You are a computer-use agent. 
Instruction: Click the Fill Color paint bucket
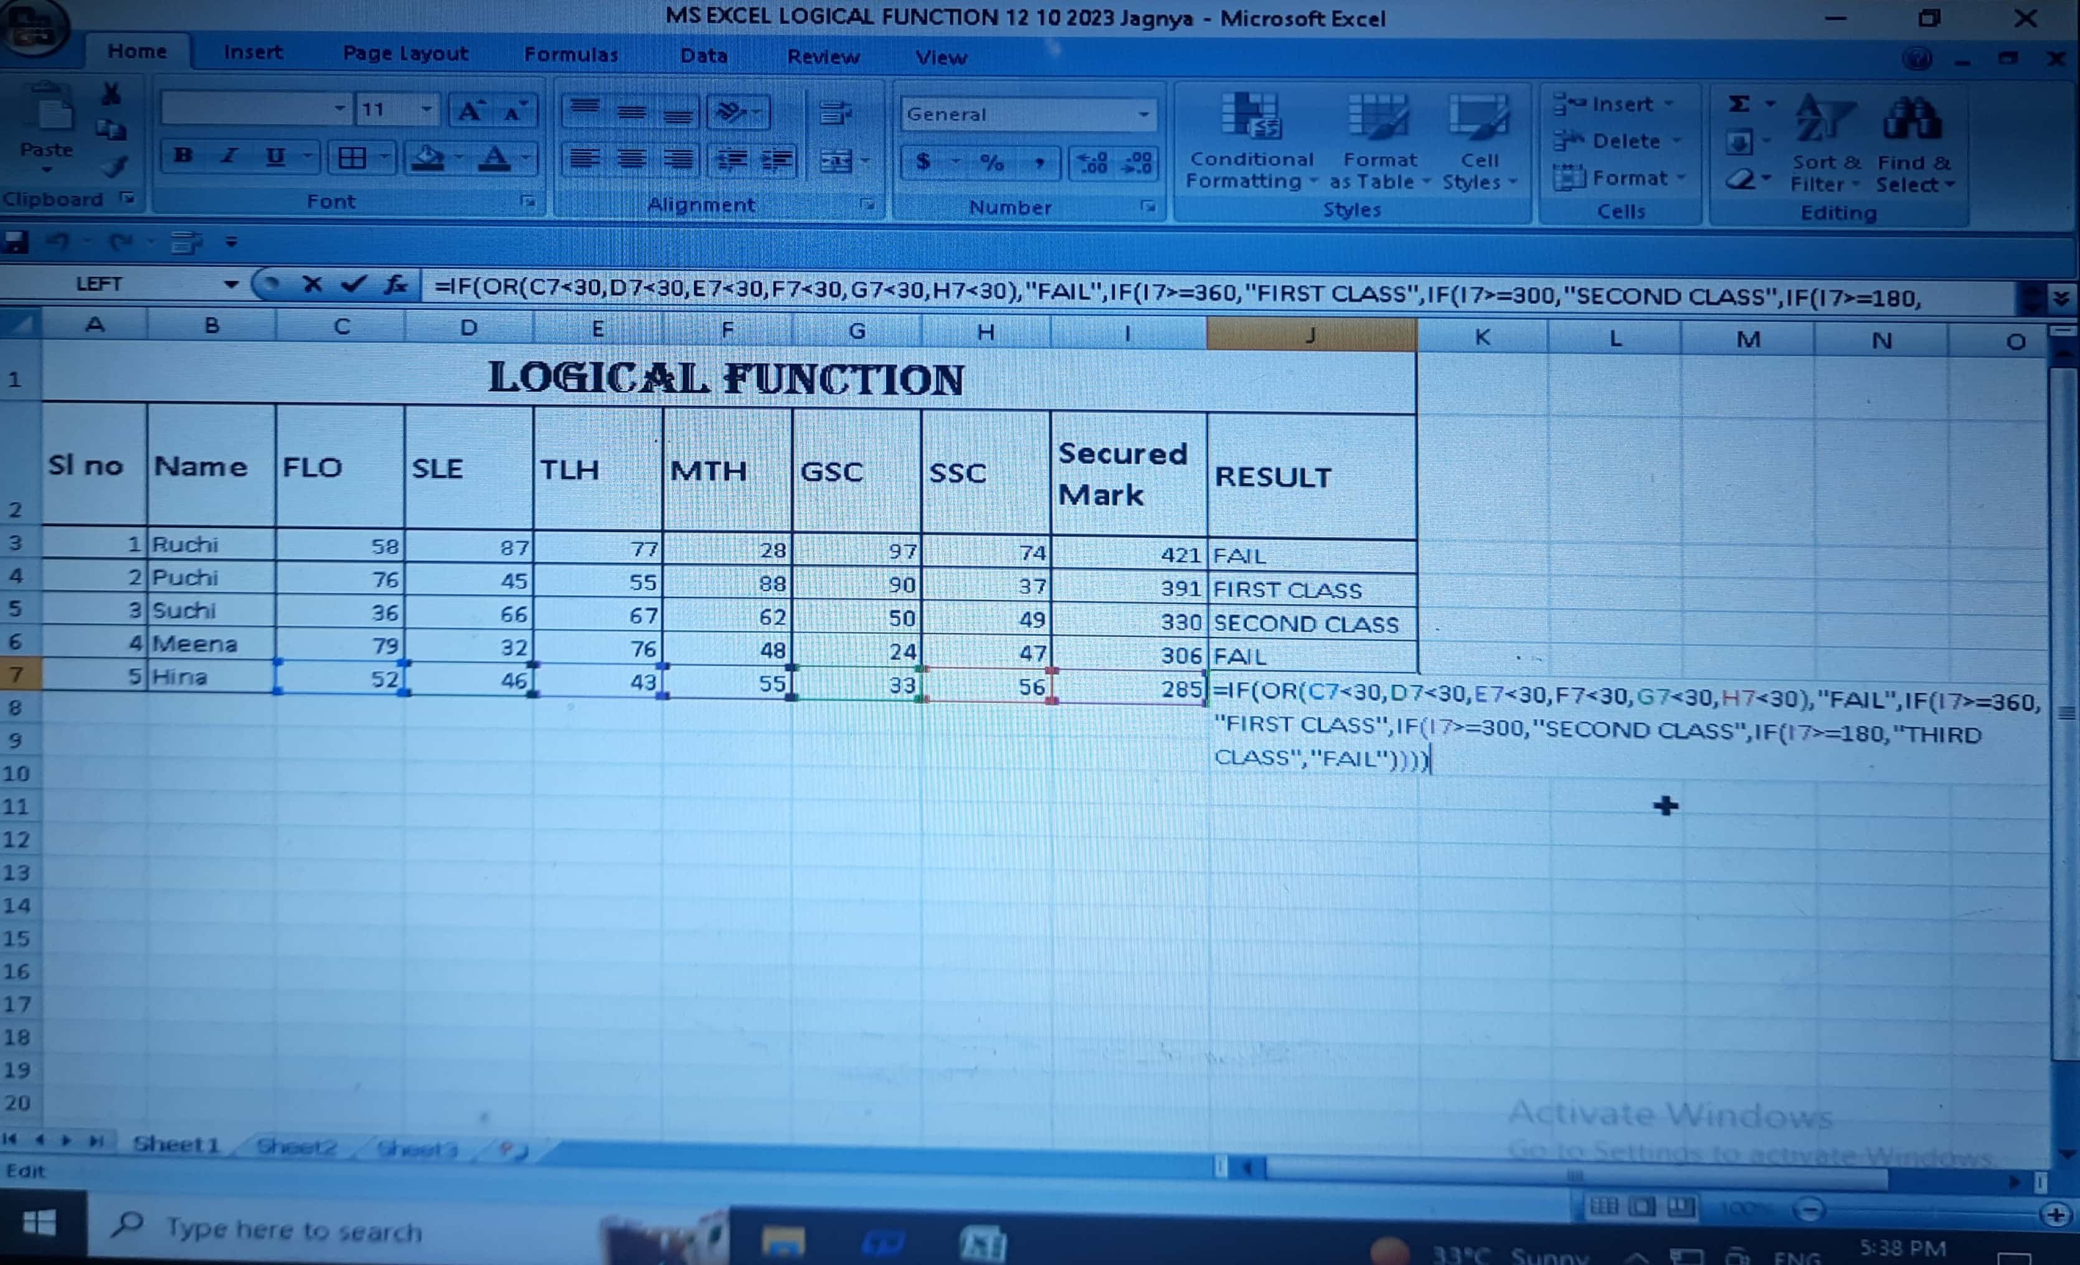click(x=428, y=158)
